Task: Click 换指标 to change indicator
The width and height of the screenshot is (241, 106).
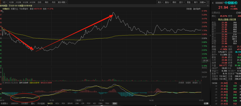Action: pos(195,83)
